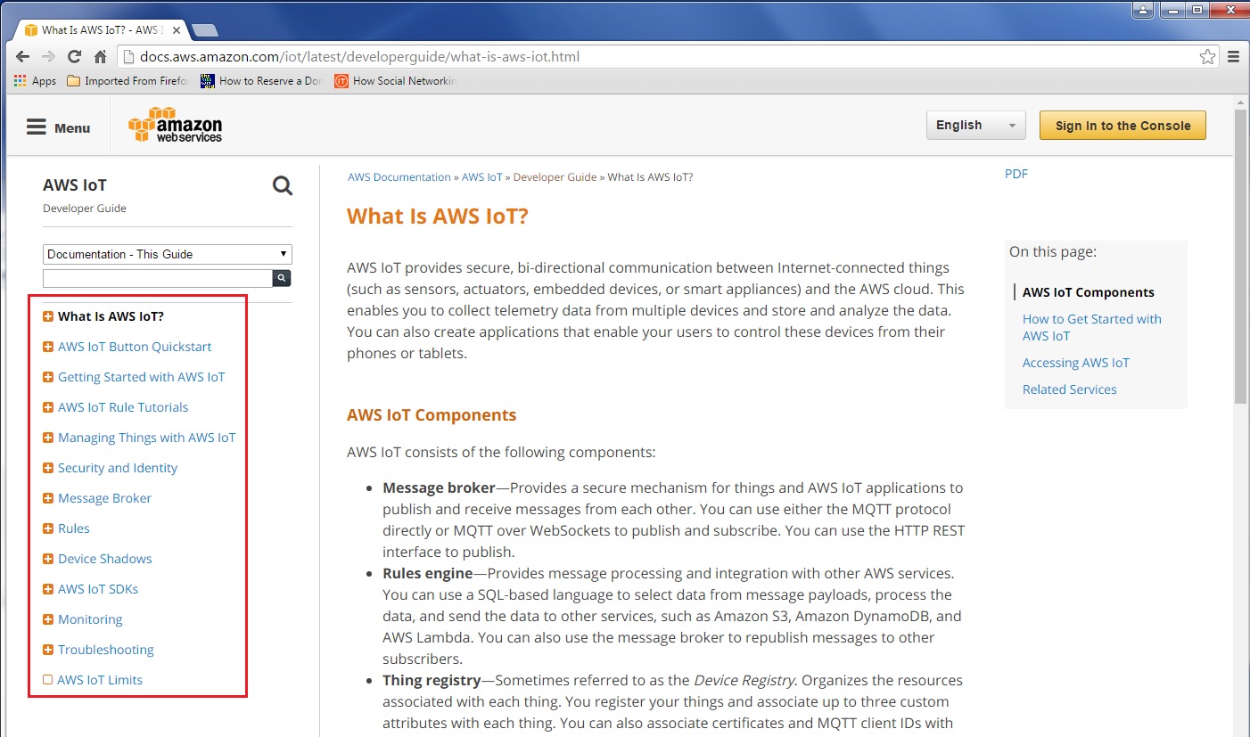Open the AWS IoT Rule Tutorials link
Image resolution: width=1250 pixels, height=737 pixels.
click(123, 407)
